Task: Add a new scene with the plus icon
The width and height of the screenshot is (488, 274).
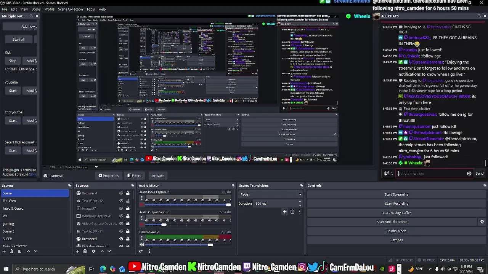Action: (x=4, y=251)
